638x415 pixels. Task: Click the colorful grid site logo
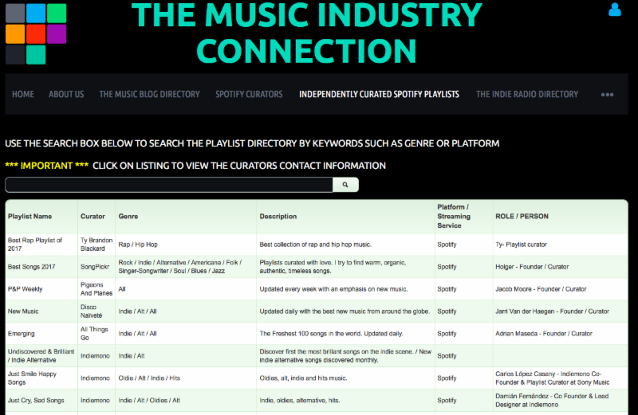tap(36, 33)
